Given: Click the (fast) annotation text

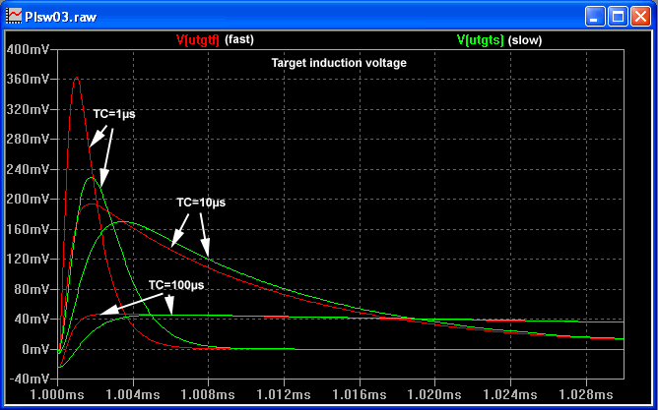Looking at the screenshot, I should (x=239, y=40).
